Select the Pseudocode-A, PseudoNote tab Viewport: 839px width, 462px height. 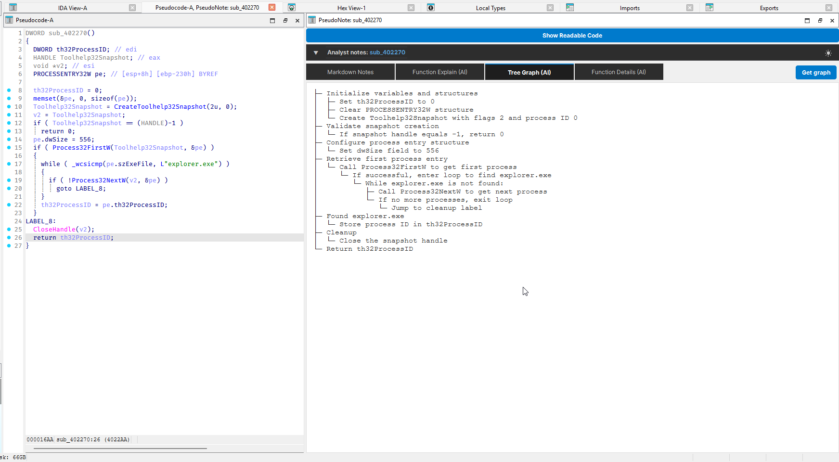pyautogui.click(x=207, y=7)
